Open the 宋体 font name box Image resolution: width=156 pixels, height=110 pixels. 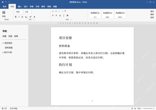[x=19, y=12]
